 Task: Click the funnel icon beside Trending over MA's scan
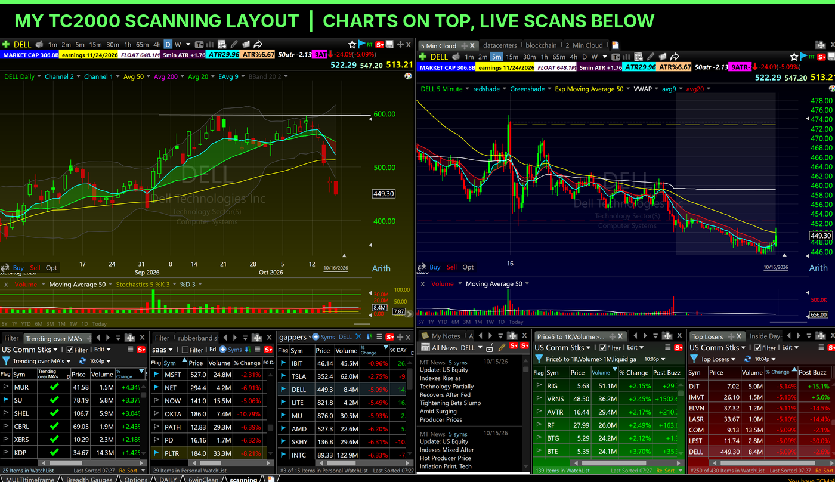click(7, 361)
